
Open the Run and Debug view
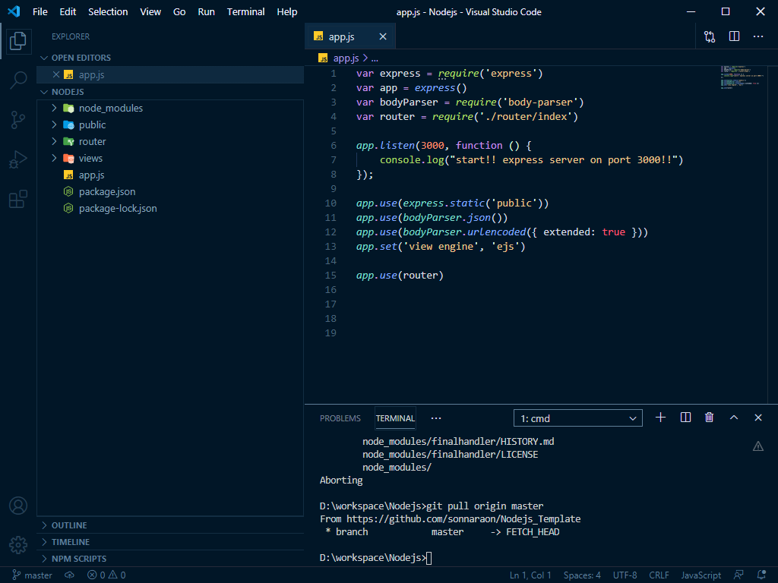18,159
